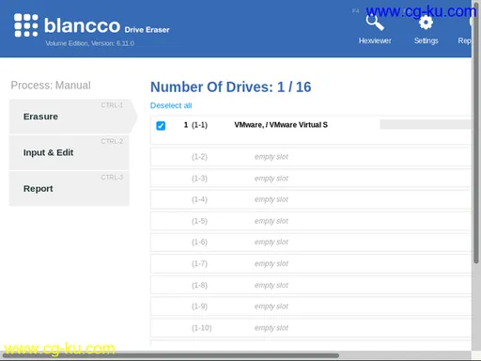Select the empty slot (1-3) row
481x361 pixels.
tap(311, 179)
